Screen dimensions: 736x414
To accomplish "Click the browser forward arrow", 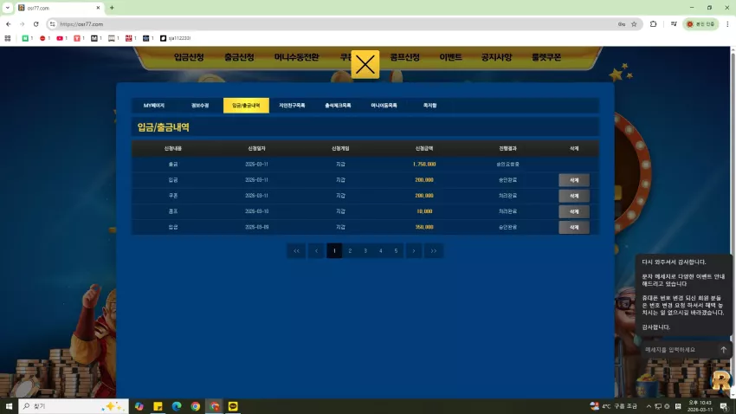I will (22, 24).
